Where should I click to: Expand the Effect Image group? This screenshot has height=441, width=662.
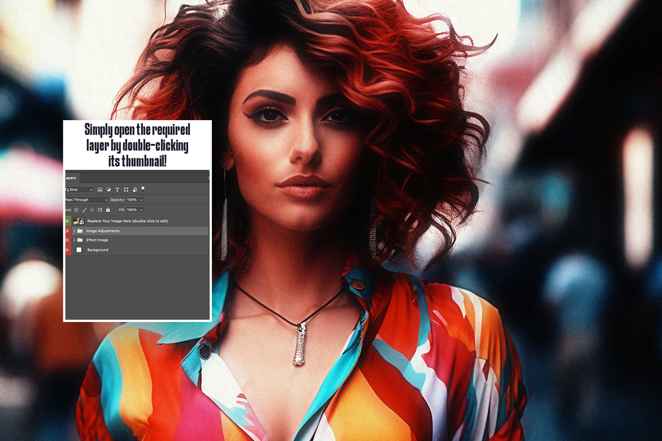coord(74,240)
